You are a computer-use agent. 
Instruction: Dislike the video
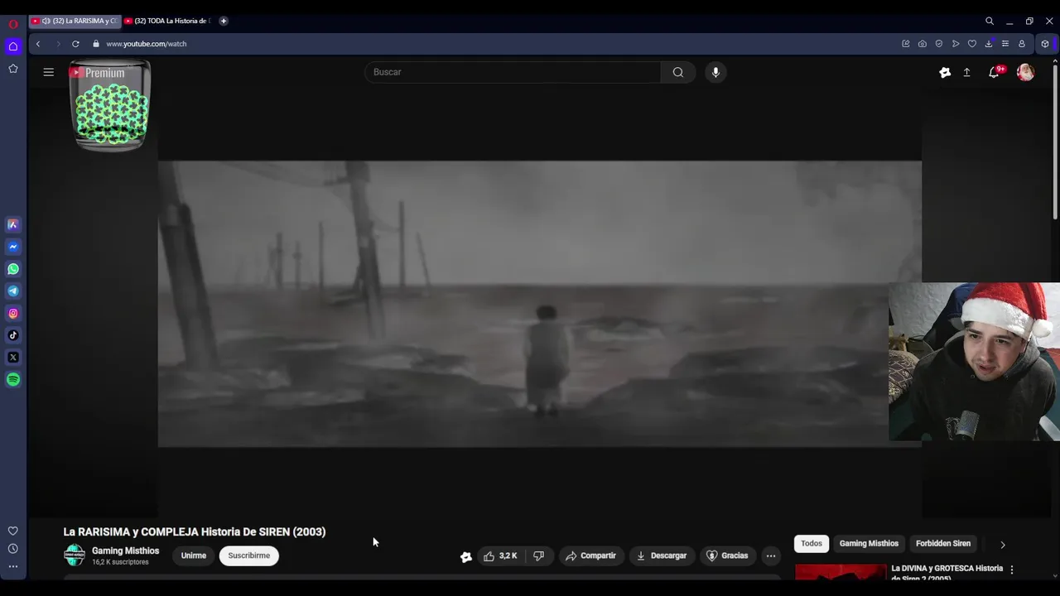539,555
